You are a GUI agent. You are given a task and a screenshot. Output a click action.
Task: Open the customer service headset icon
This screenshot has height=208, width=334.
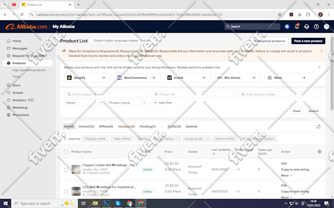point(306,26)
